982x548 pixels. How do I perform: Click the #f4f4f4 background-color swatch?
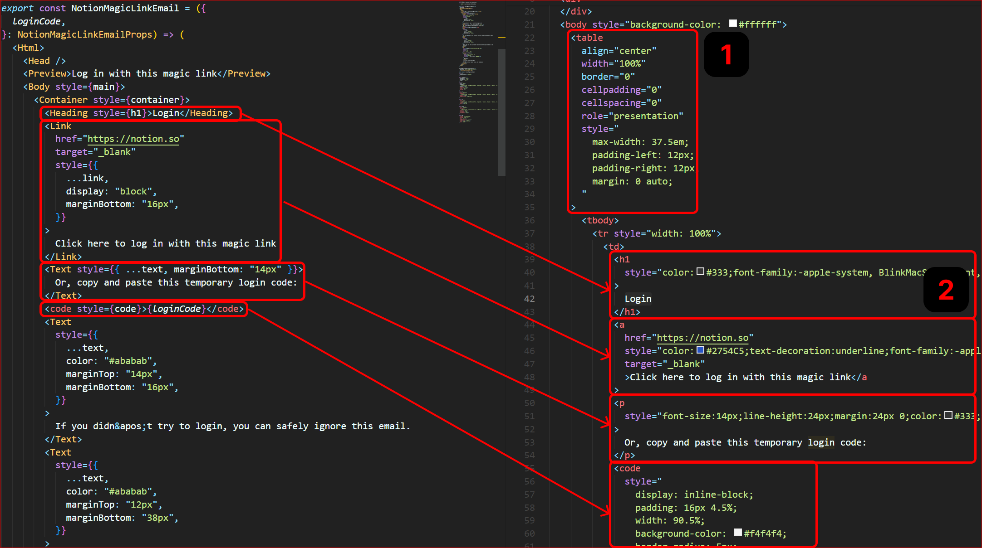738,533
